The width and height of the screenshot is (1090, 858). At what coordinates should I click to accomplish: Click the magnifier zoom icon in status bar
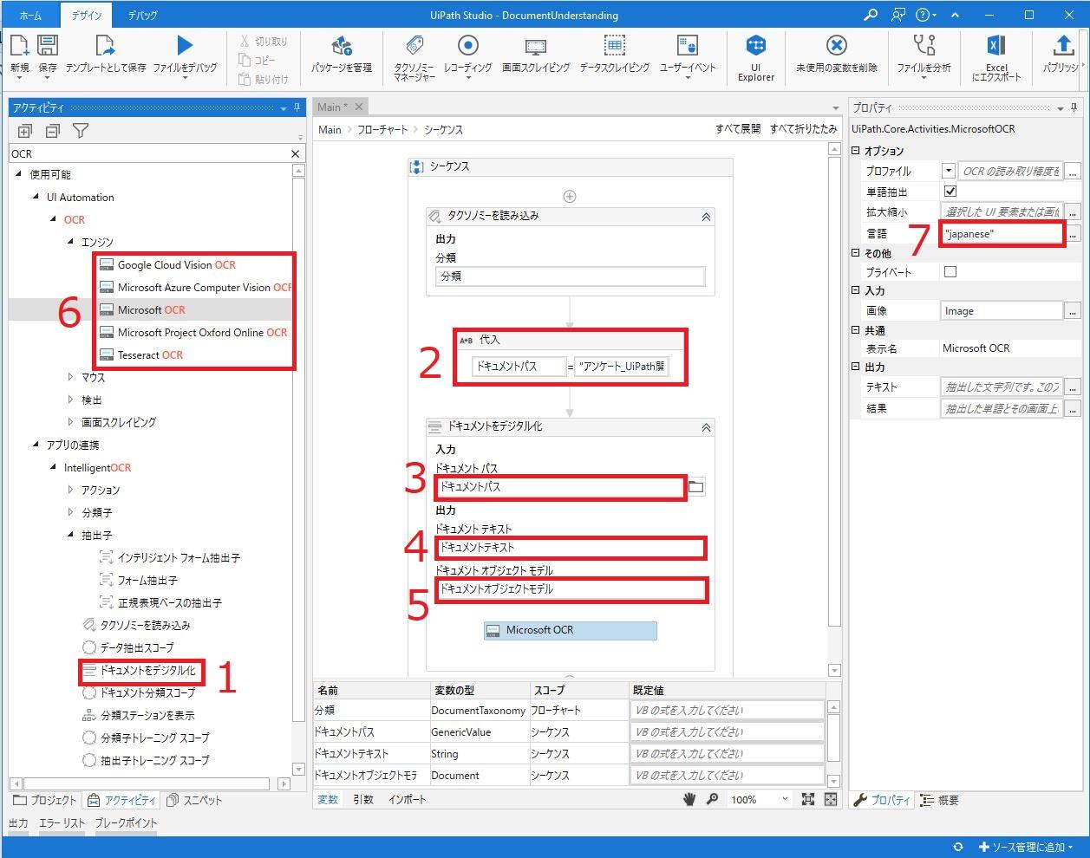tap(712, 799)
